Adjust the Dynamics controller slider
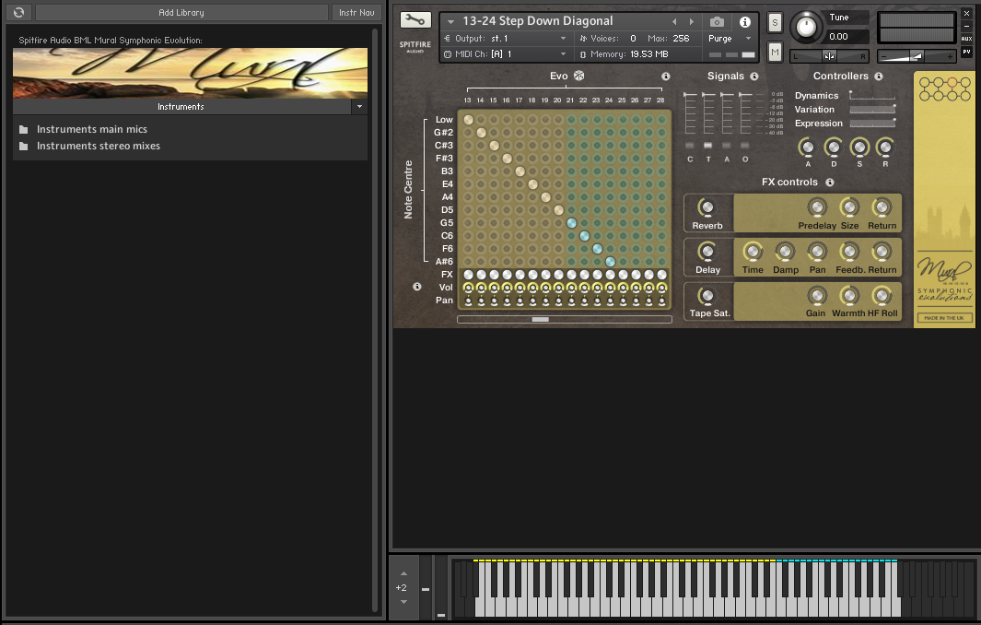Image resolution: width=981 pixels, height=625 pixels. click(872, 96)
